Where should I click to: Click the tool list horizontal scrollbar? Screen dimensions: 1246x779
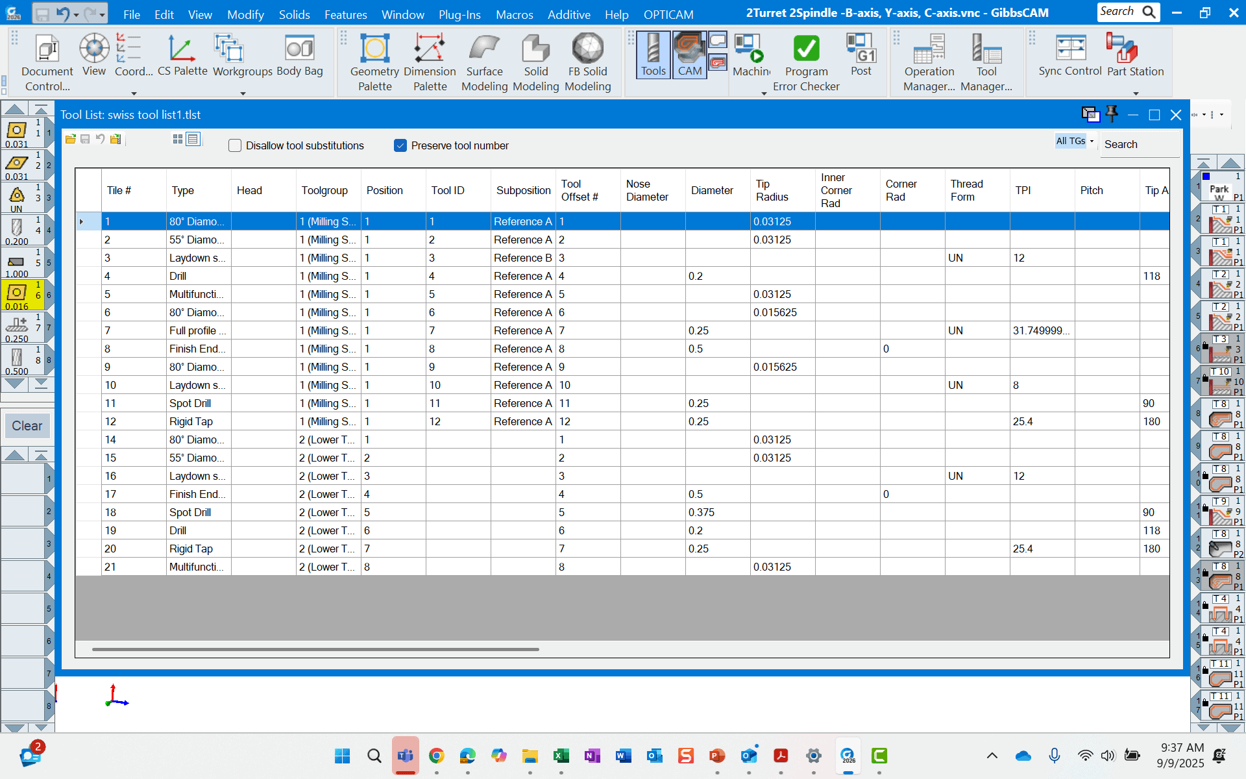315,649
